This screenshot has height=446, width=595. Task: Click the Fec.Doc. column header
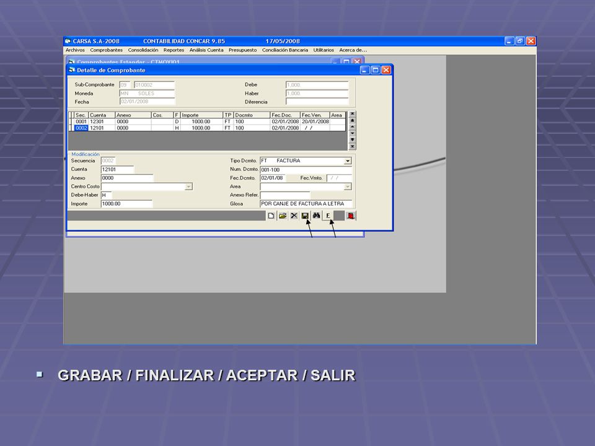coord(285,115)
